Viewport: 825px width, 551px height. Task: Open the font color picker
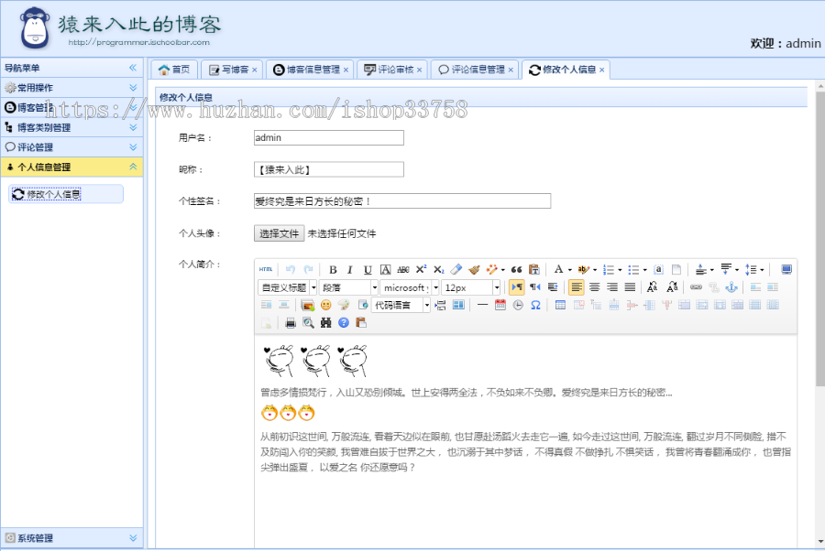(x=558, y=269)
